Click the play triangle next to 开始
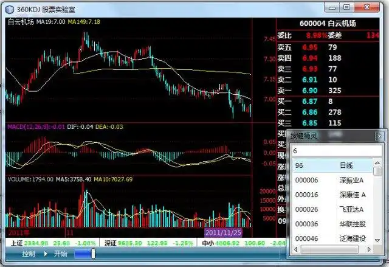This screenshot has width=389, height=267. [46, 254]
